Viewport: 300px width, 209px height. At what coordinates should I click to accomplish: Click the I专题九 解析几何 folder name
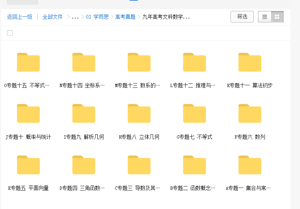coord(84,137)
